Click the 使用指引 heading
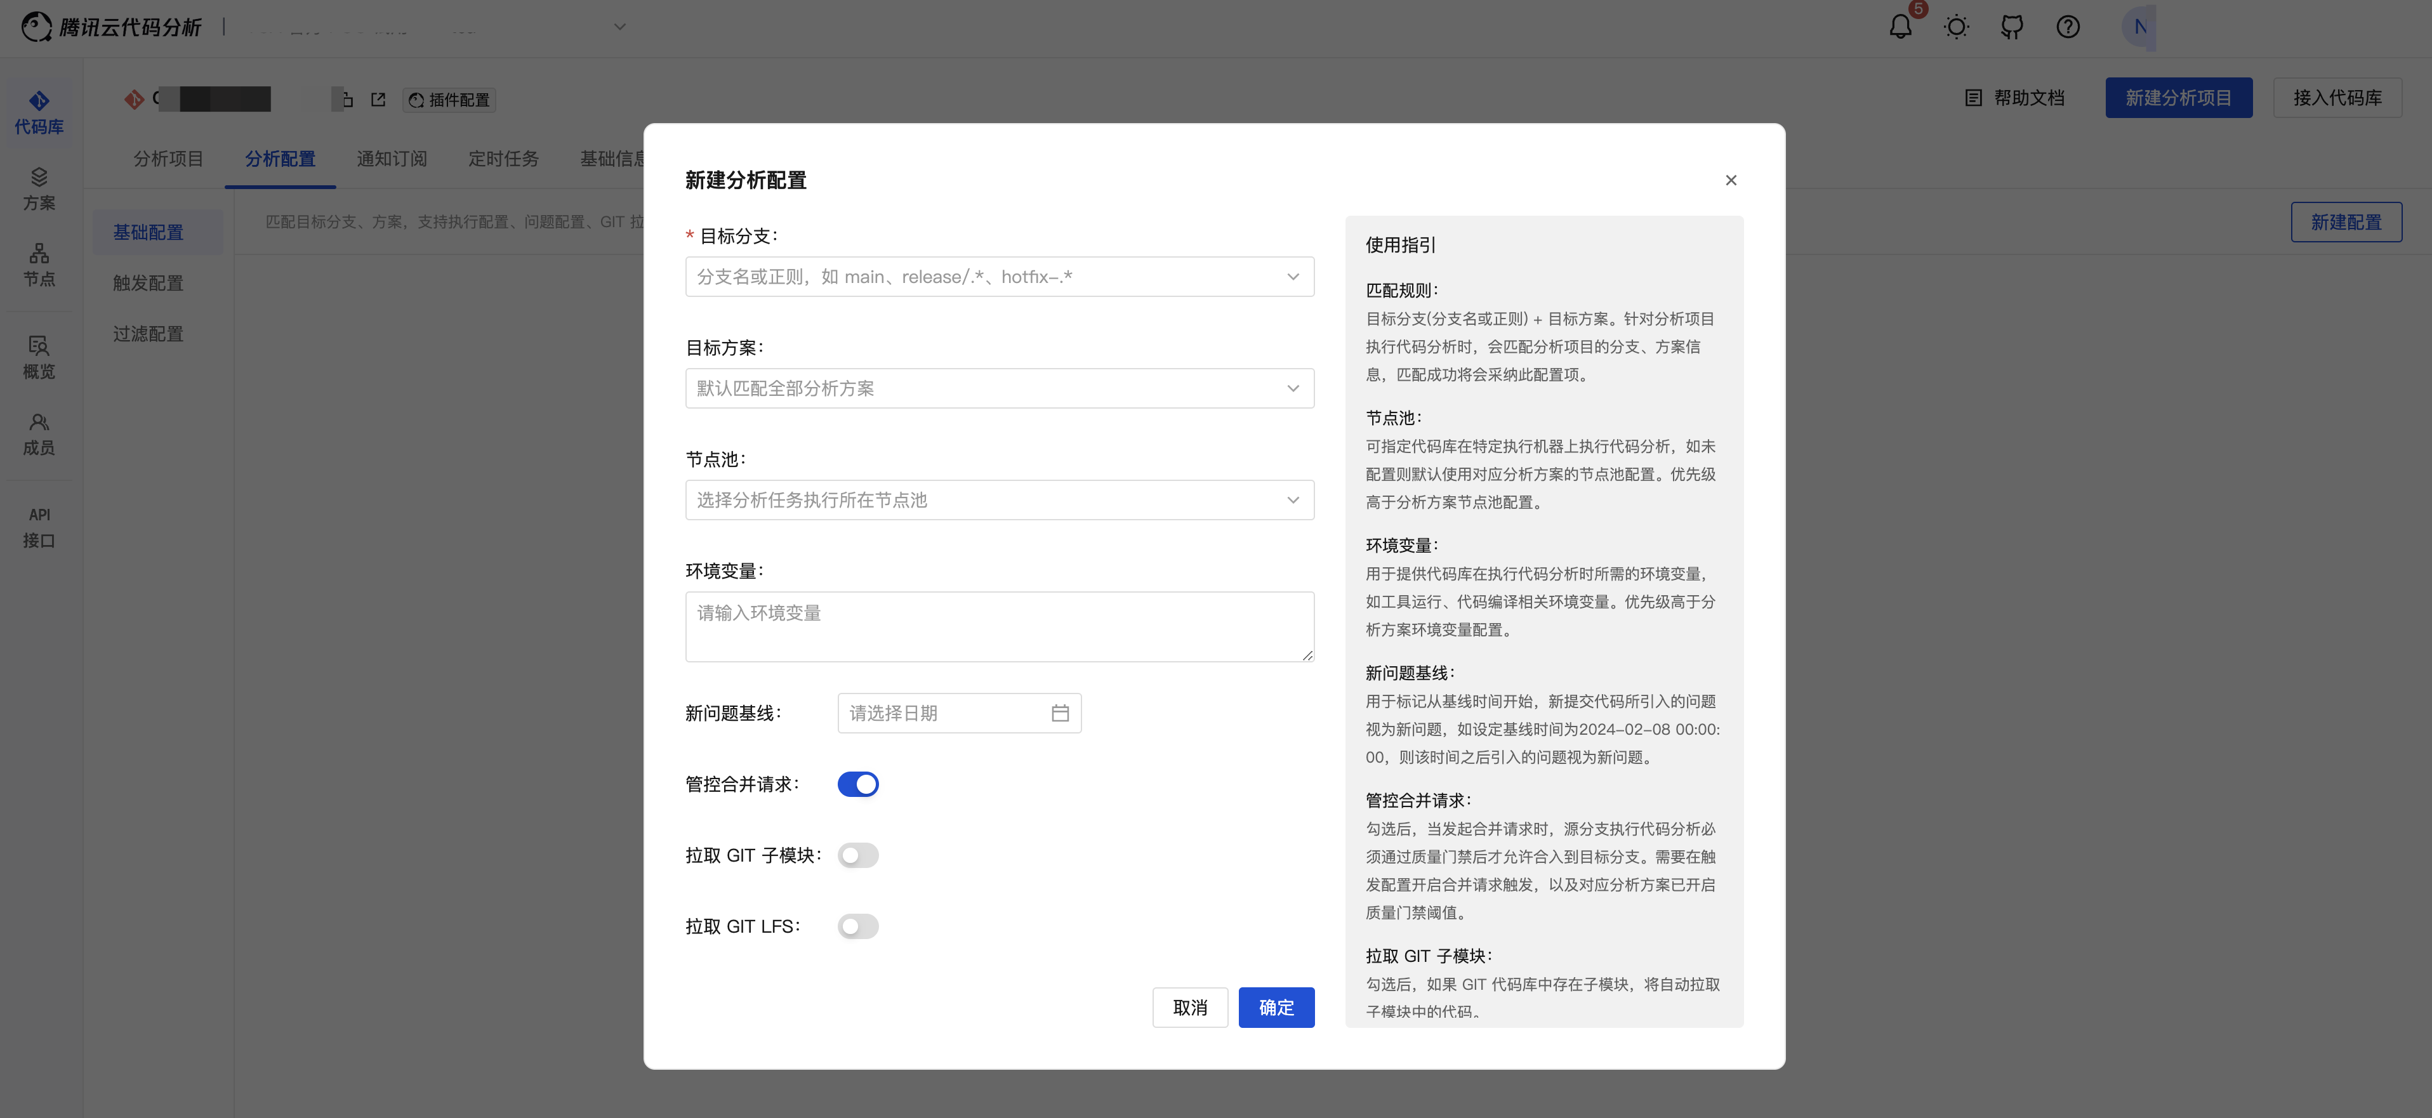The width and height of the screenshot is (2432, 1118). (x=1401, y=244)
